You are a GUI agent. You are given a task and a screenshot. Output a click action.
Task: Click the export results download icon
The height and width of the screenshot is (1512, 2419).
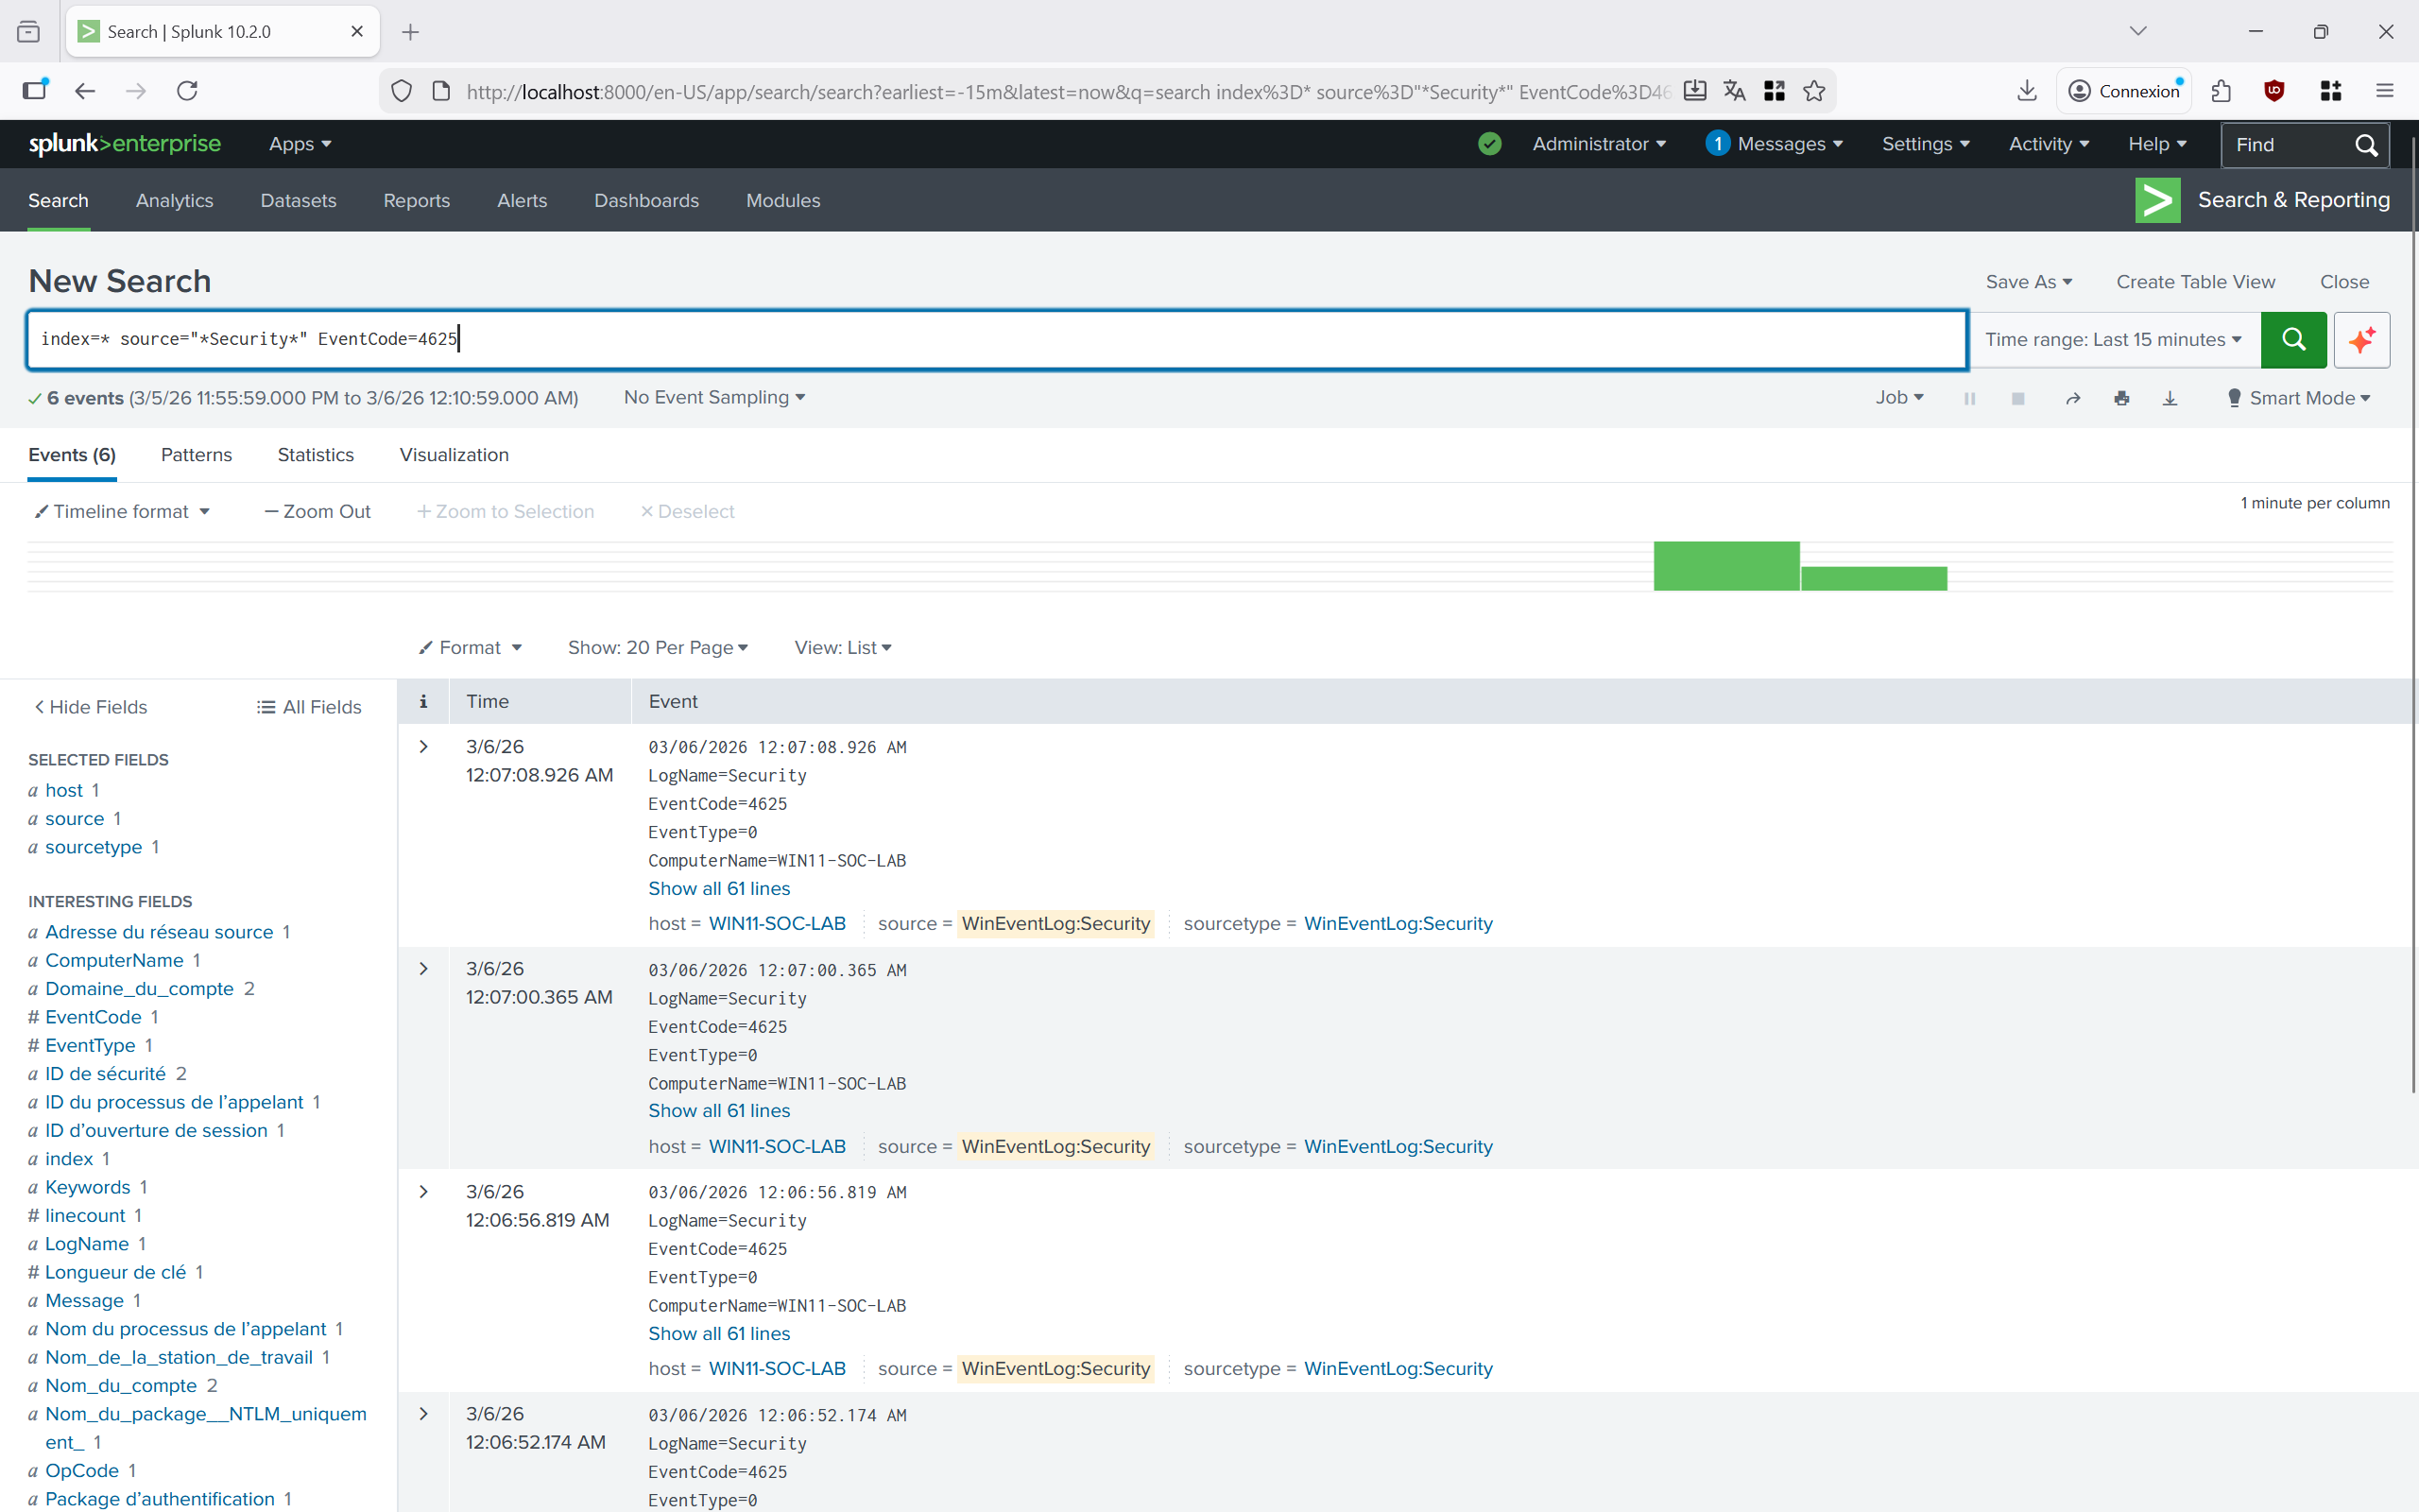click(2170, 398)
